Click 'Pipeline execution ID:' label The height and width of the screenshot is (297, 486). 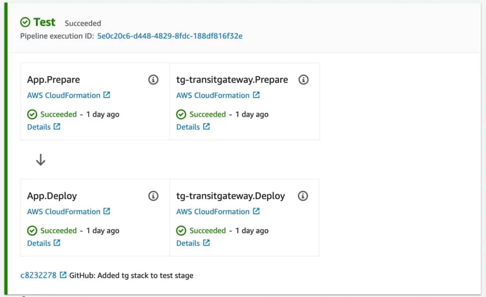57,36
